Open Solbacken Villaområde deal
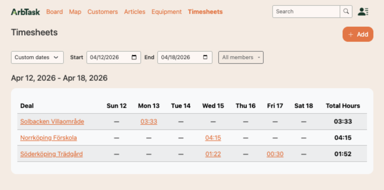This screenshot has width=384, height=190. coord(52,121)
